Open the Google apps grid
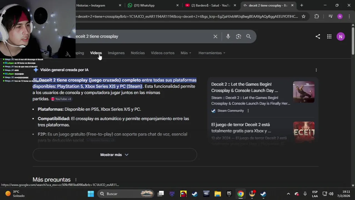355x200 pixels. pyautogui.click(x=329, y=36)
